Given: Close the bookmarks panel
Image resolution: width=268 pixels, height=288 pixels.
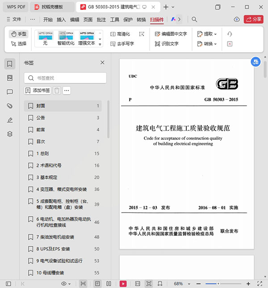Looking at the screenshot, I should (102, 63).
